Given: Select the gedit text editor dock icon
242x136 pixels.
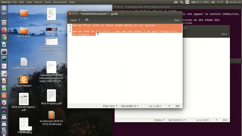Looking at the screenshot, I should (x=4, y=74).
